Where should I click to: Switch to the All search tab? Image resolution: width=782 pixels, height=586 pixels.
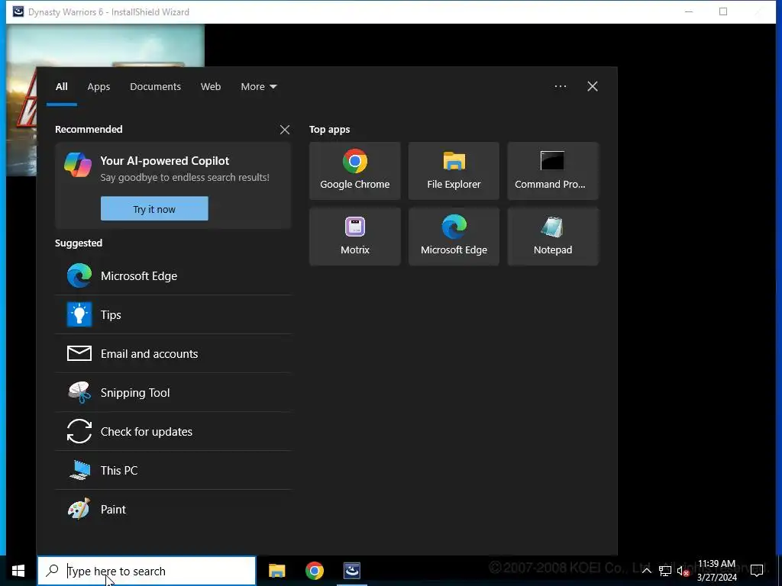[61, 86]
